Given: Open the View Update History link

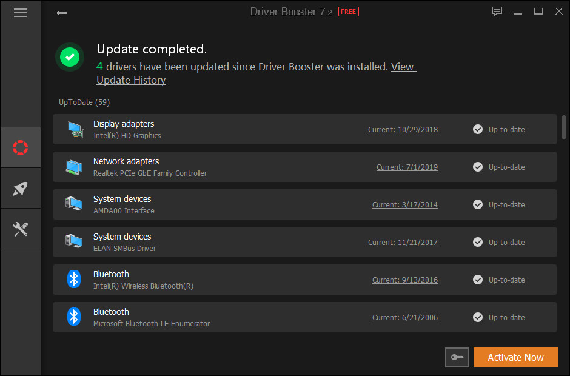Looking at the screenshot, I should (x=130, y=80).
